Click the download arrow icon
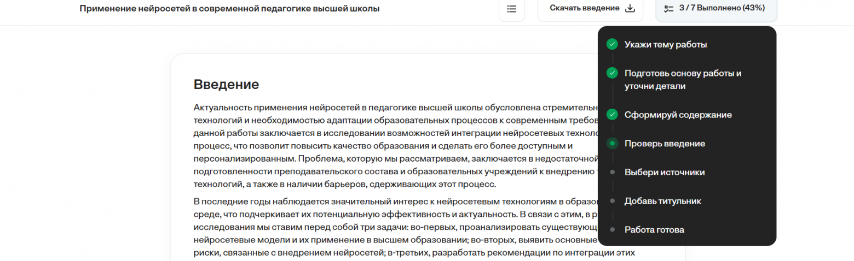The image size is (854, 261). click(x=630, y=8)
